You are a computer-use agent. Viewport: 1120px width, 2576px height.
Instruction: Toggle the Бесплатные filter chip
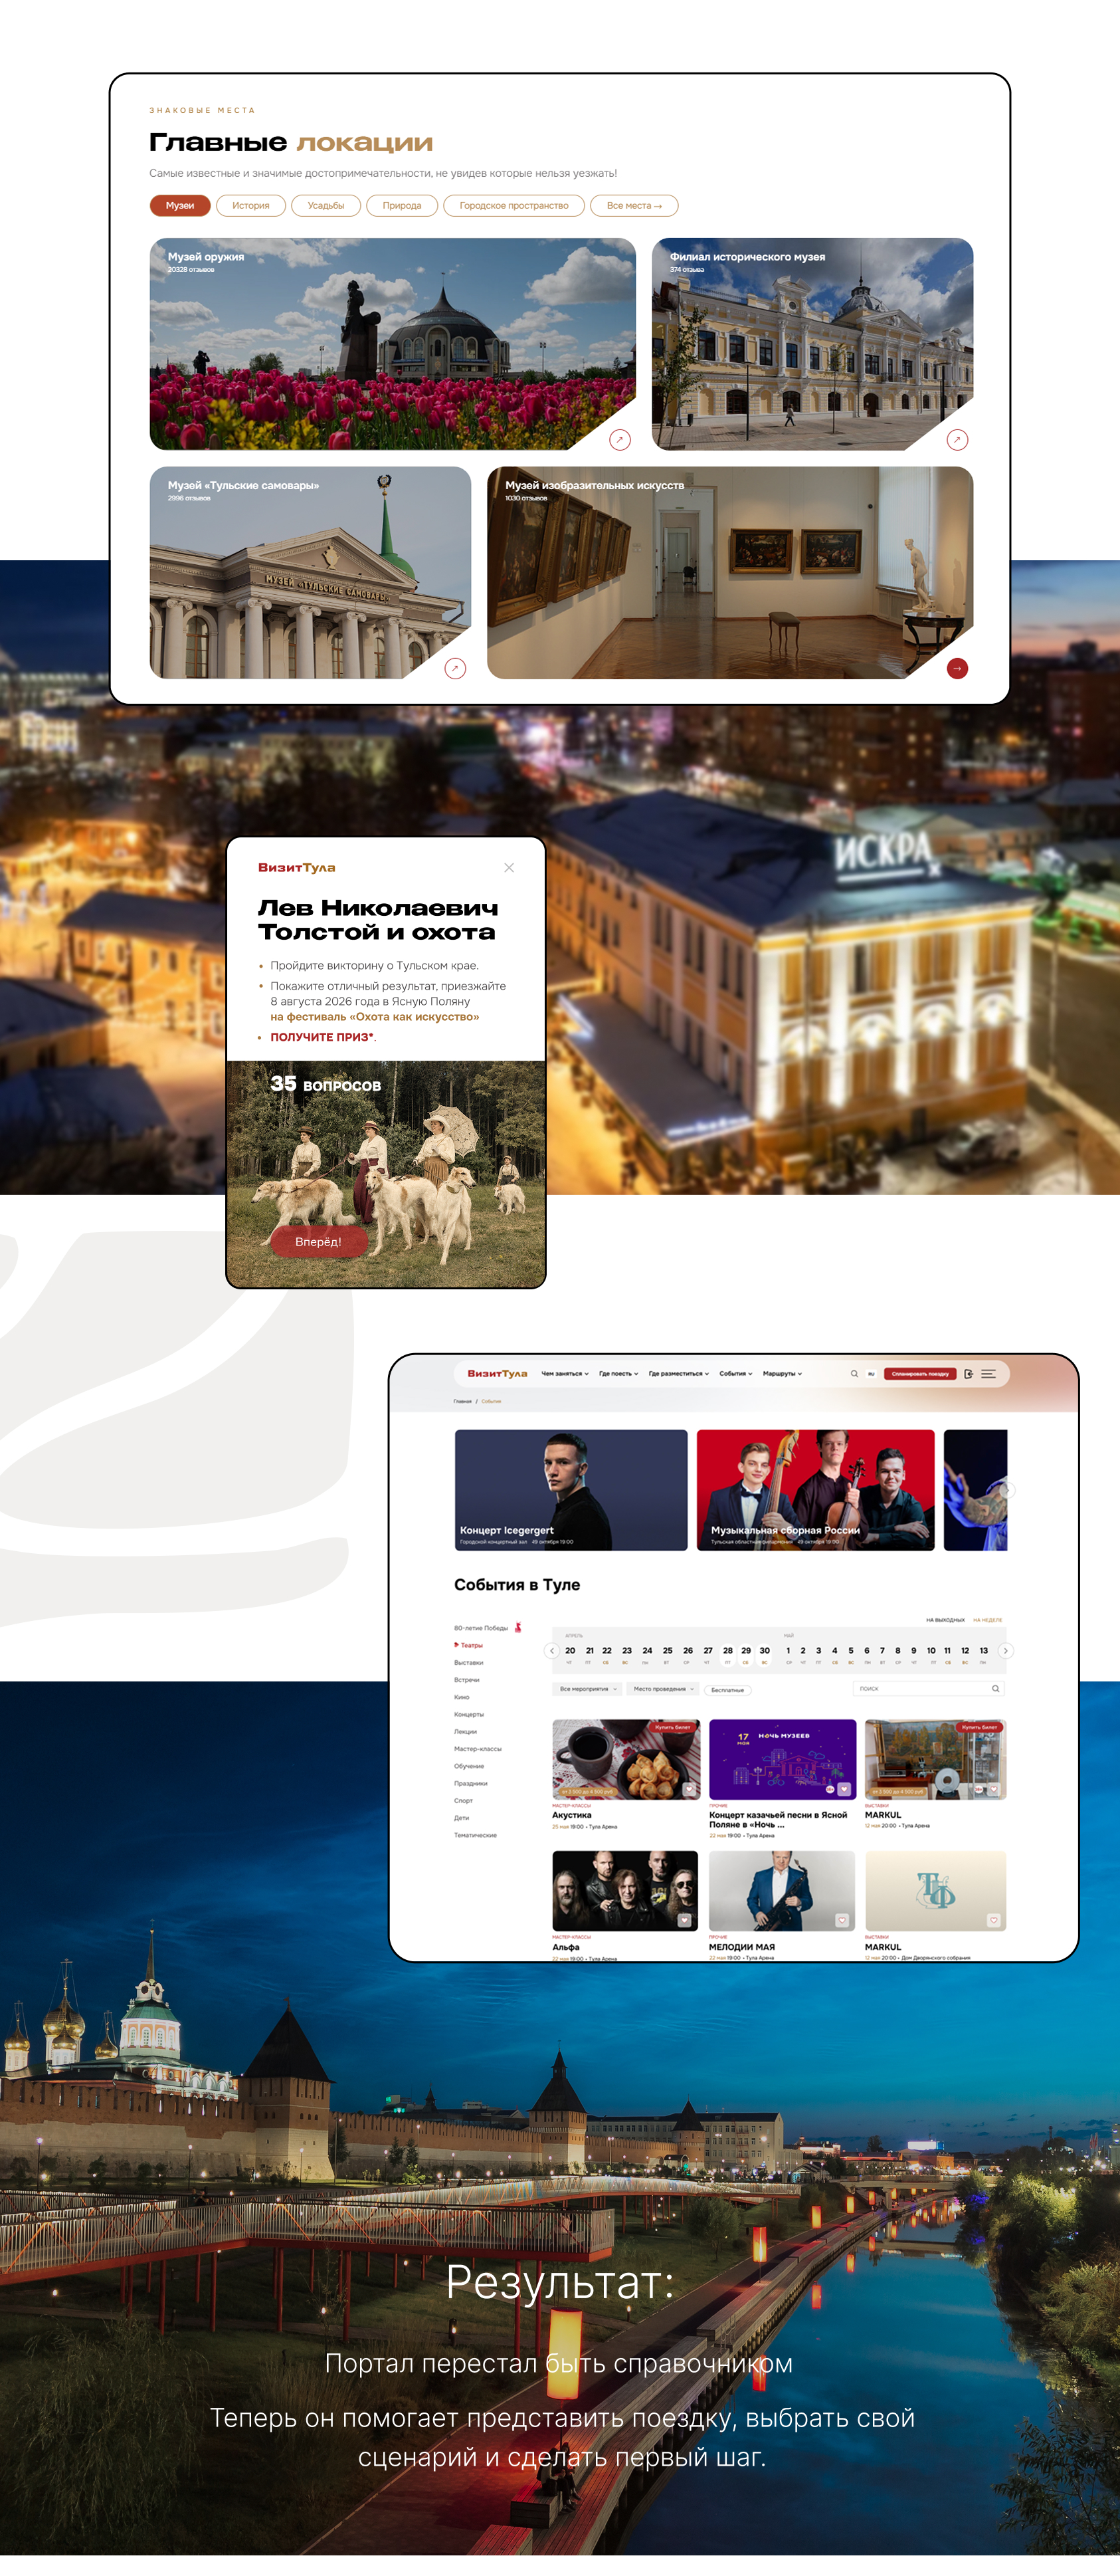pos(727,1690)
